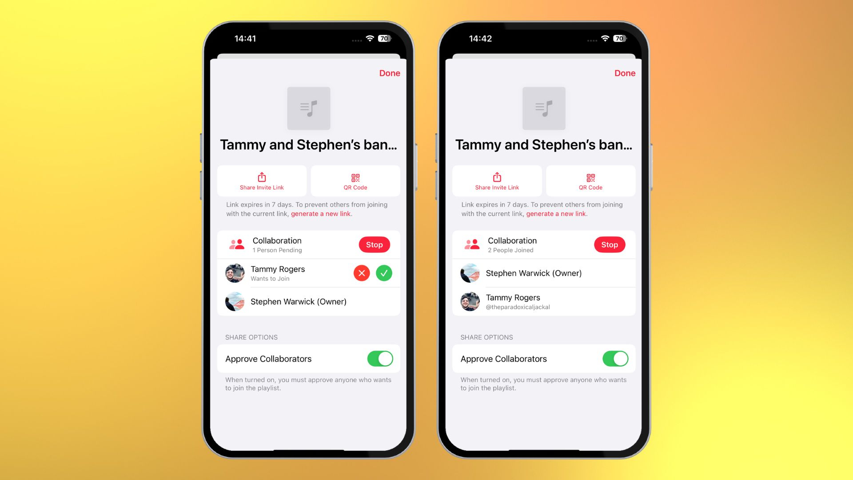Tap Stop collaboration button right screen

pos(610,245)
